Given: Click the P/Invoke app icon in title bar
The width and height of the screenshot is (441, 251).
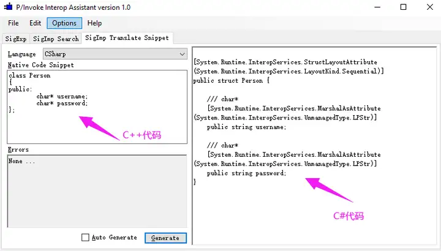Looking at the screenshot, I should coord(9,7).
